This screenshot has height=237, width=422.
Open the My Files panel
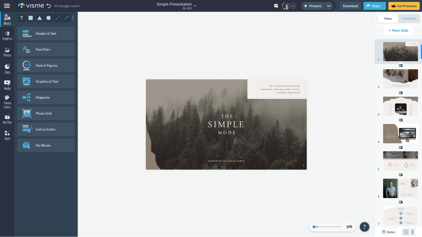(7, 119)
